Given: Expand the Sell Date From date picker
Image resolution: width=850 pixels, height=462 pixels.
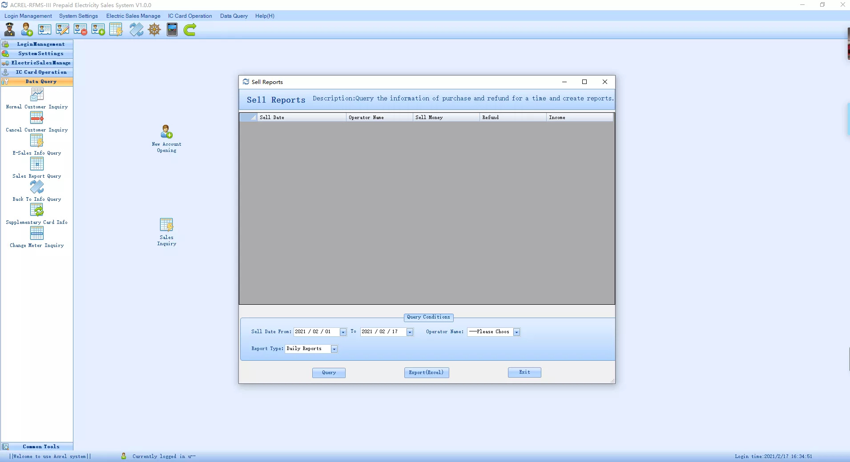Looking at the screenshot, I should tap(343, 332).
